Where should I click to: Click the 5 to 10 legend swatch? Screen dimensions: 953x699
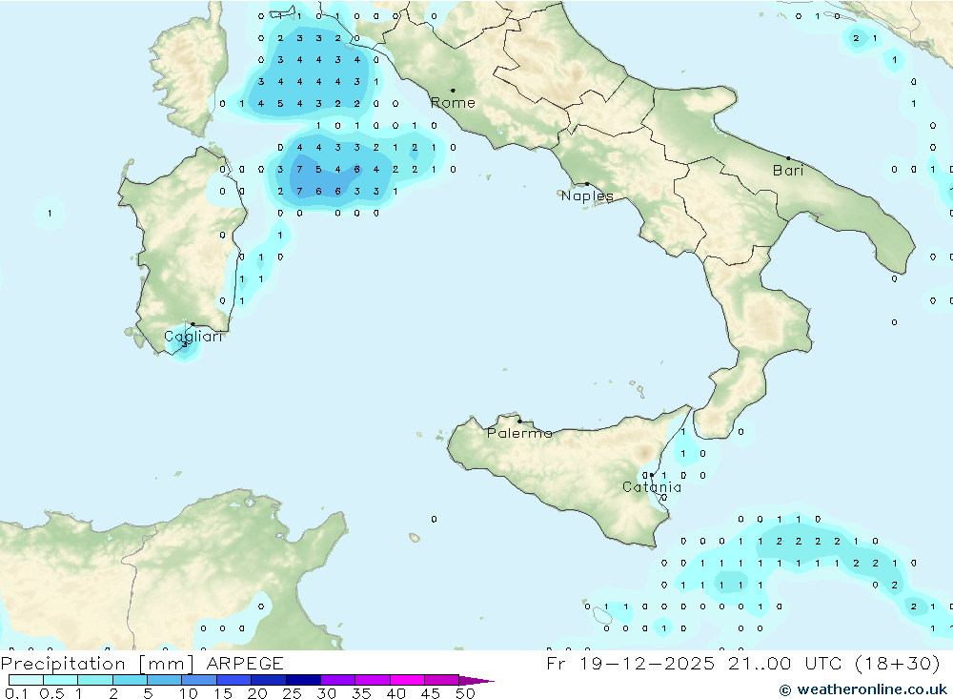point(164,680)
